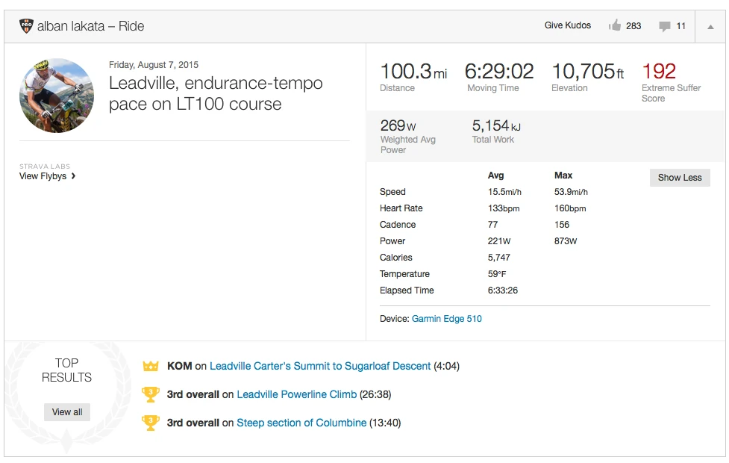Open comments via the speech bubble icon

pyautogui.click(x=664, y=26)
